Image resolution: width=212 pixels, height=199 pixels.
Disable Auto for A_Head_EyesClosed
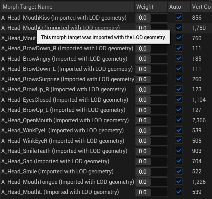[x=179, y=100]
